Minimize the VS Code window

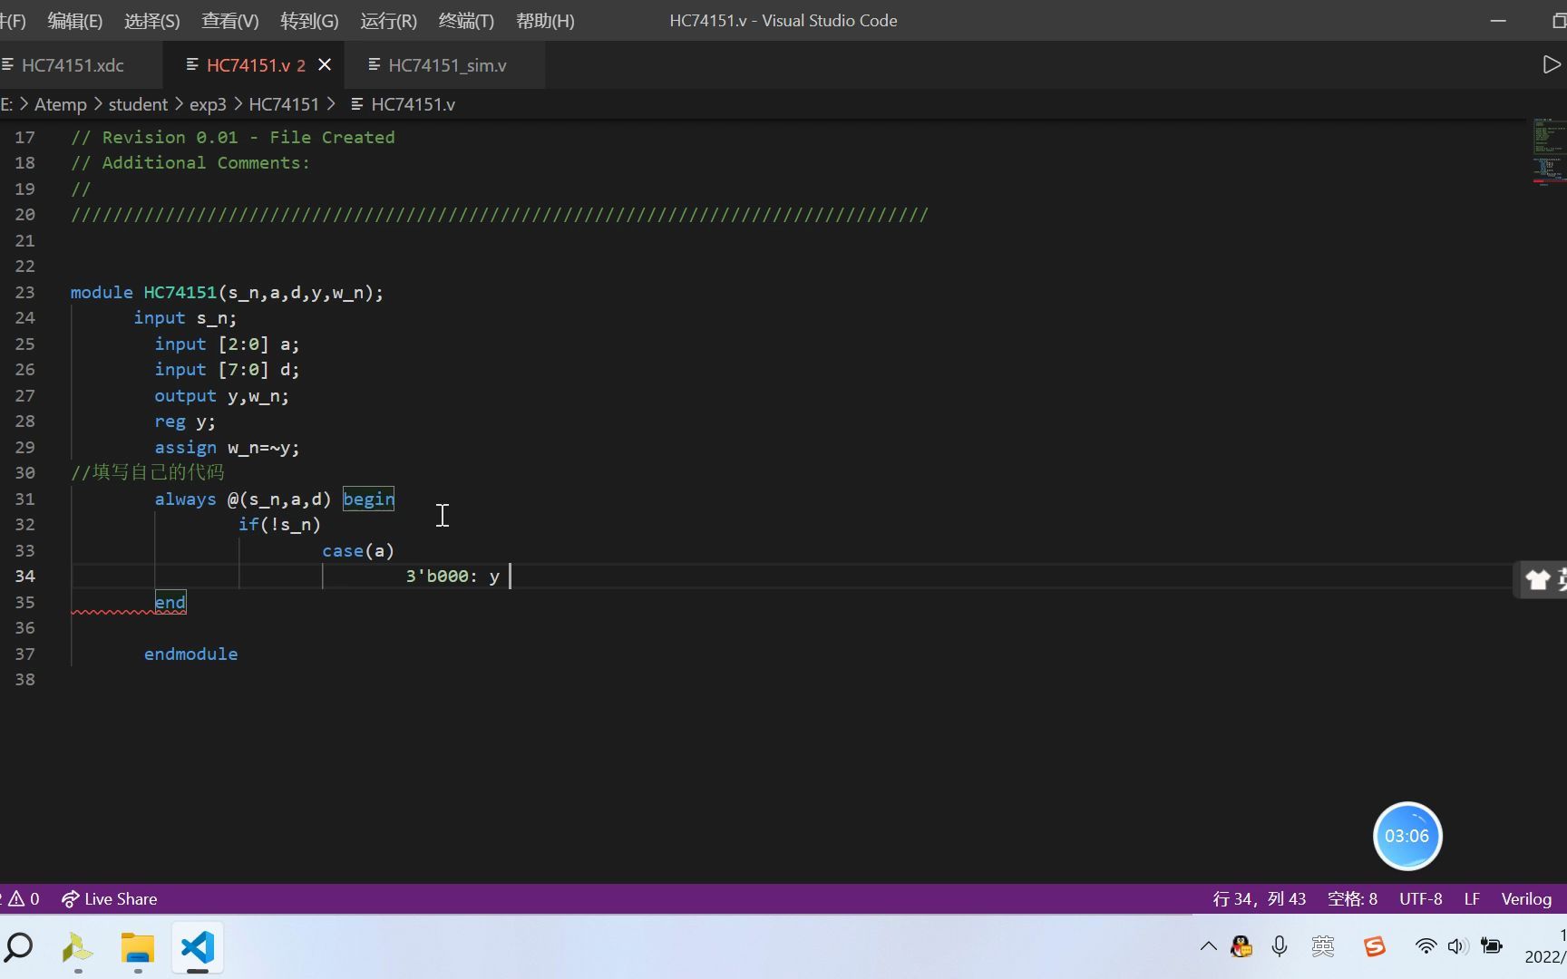click(x=1498, y=20)
